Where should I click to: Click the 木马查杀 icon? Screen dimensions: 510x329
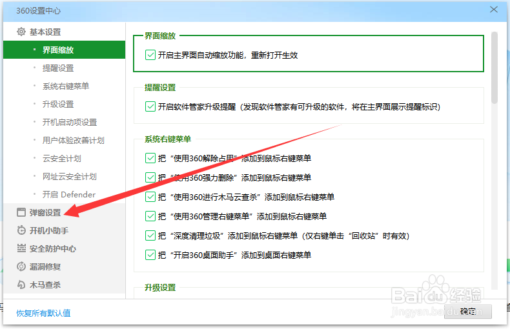click(x=21, y=284)
